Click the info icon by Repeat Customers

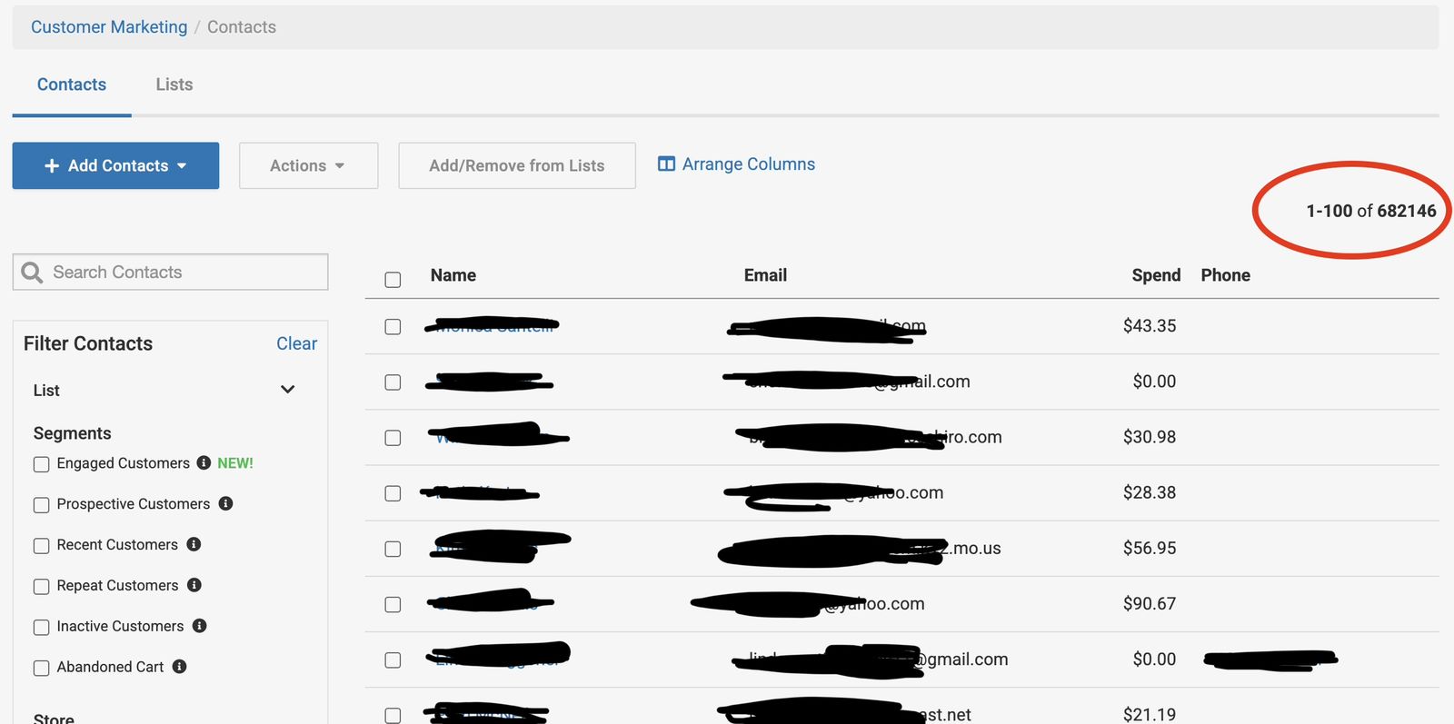pos(194,585)
